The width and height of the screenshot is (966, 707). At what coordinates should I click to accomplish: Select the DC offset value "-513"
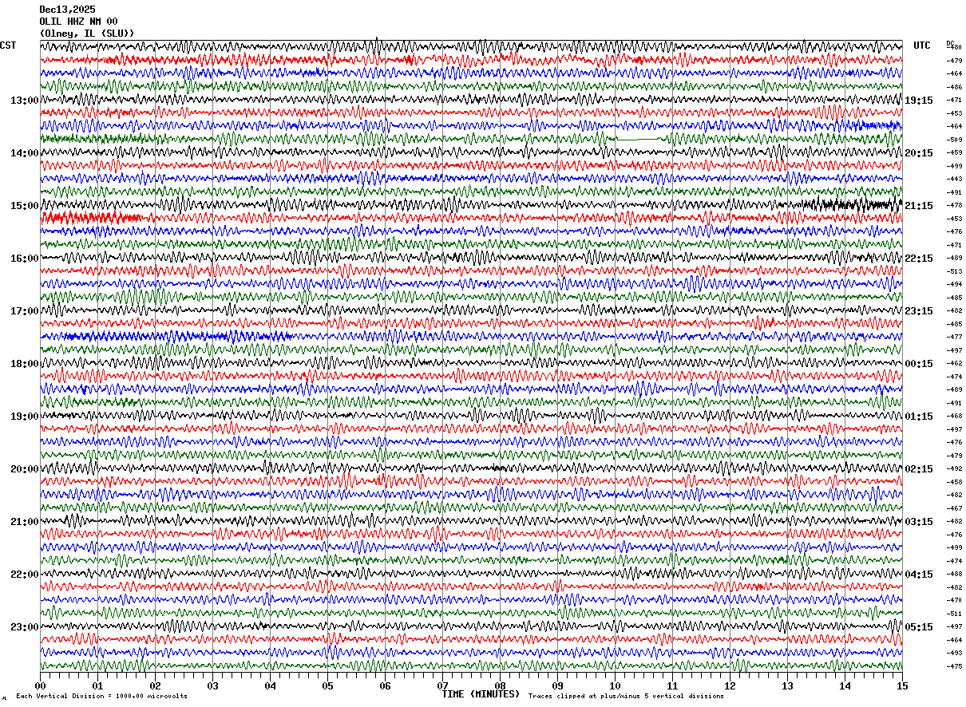tap(954, 271)
